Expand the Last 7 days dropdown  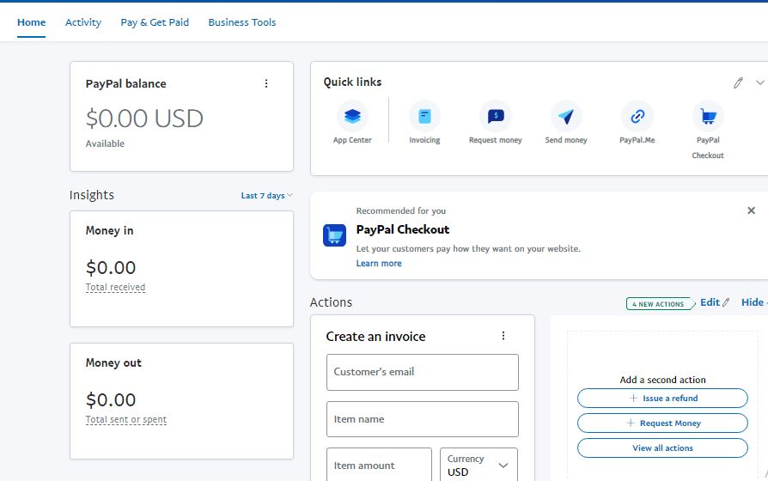[x=266, y=196]
